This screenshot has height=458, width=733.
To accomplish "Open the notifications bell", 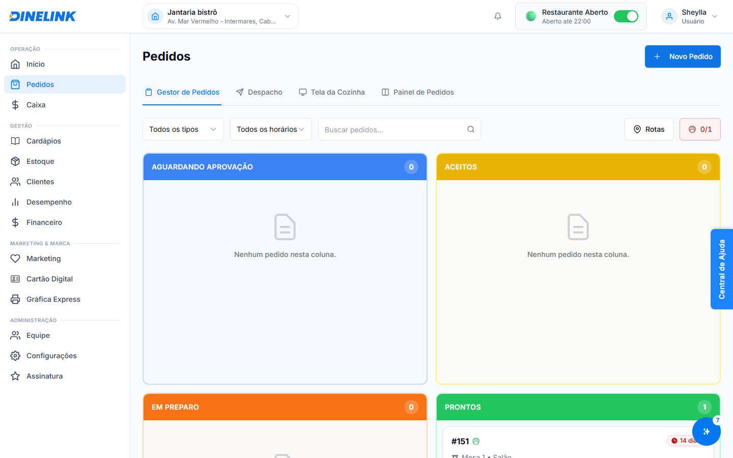I will (498, 16).
